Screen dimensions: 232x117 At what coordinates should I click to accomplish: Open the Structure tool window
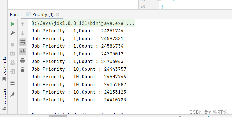click(4, 99)
